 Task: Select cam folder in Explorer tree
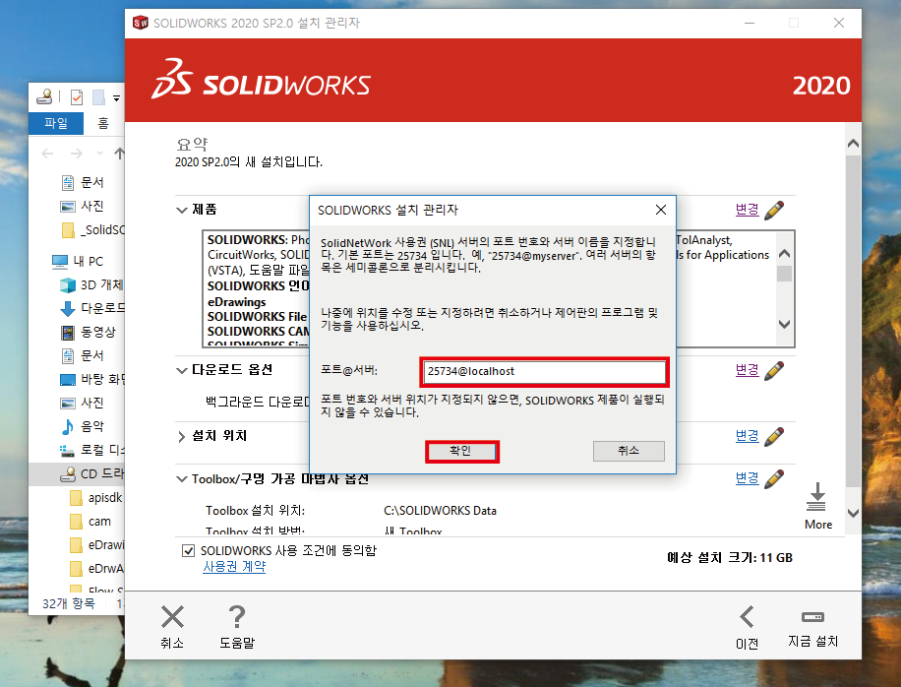click(90, 522)
